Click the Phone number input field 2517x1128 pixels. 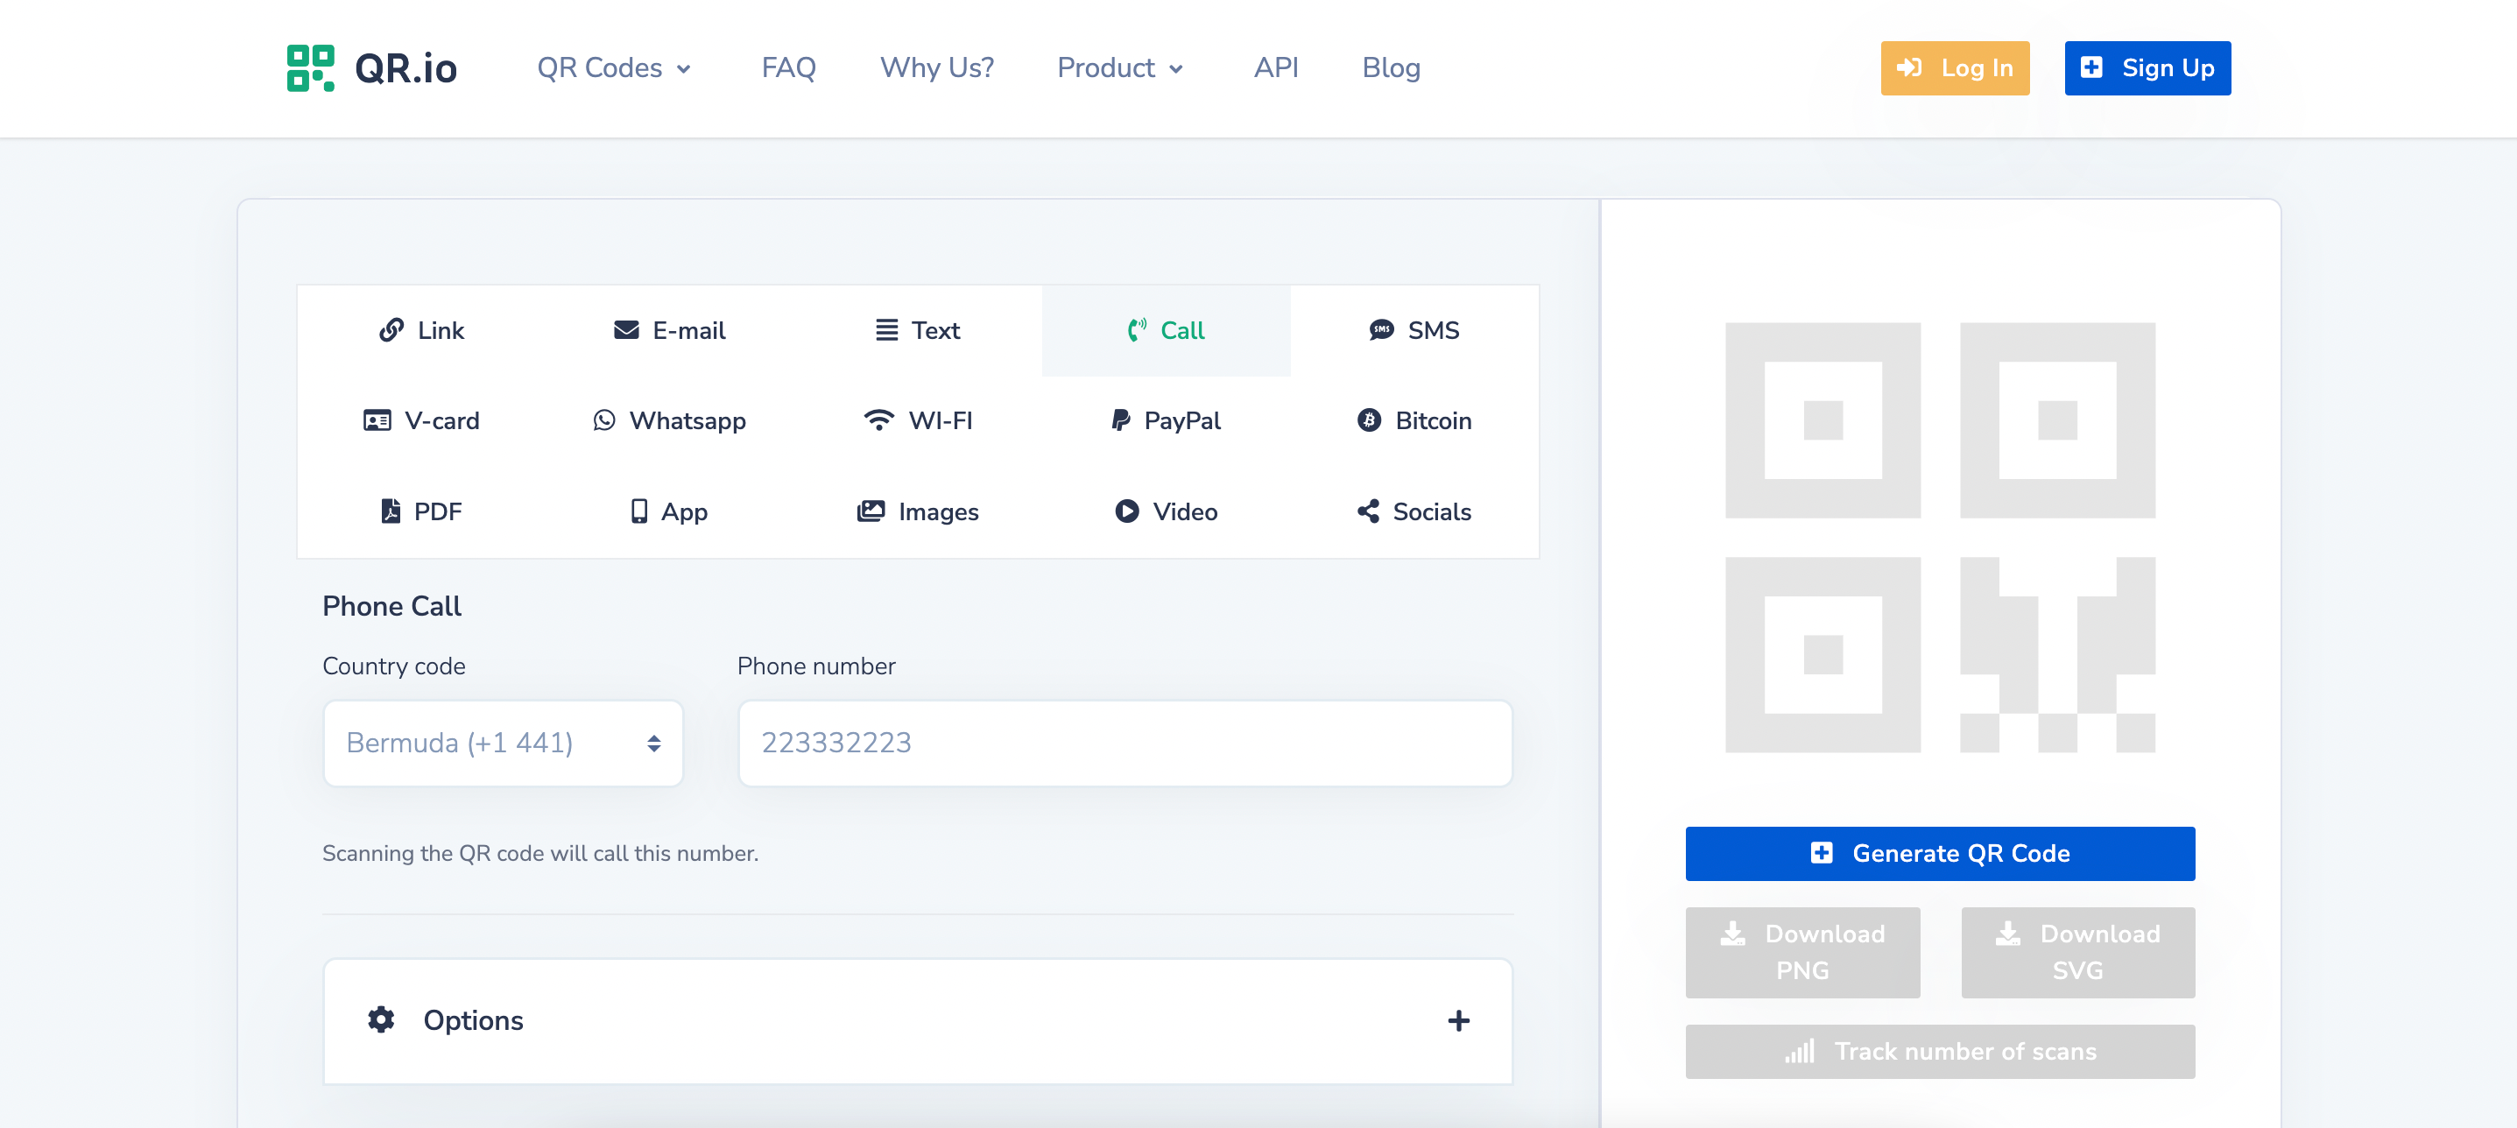coord(1125,743)
